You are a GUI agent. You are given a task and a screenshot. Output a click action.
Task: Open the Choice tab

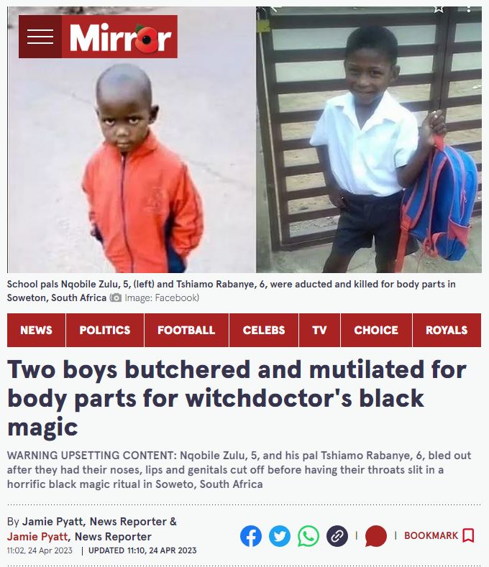(376, 330)
